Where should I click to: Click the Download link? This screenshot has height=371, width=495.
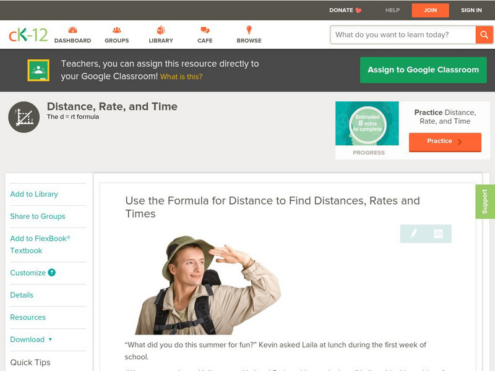click(x=27, y=339)
